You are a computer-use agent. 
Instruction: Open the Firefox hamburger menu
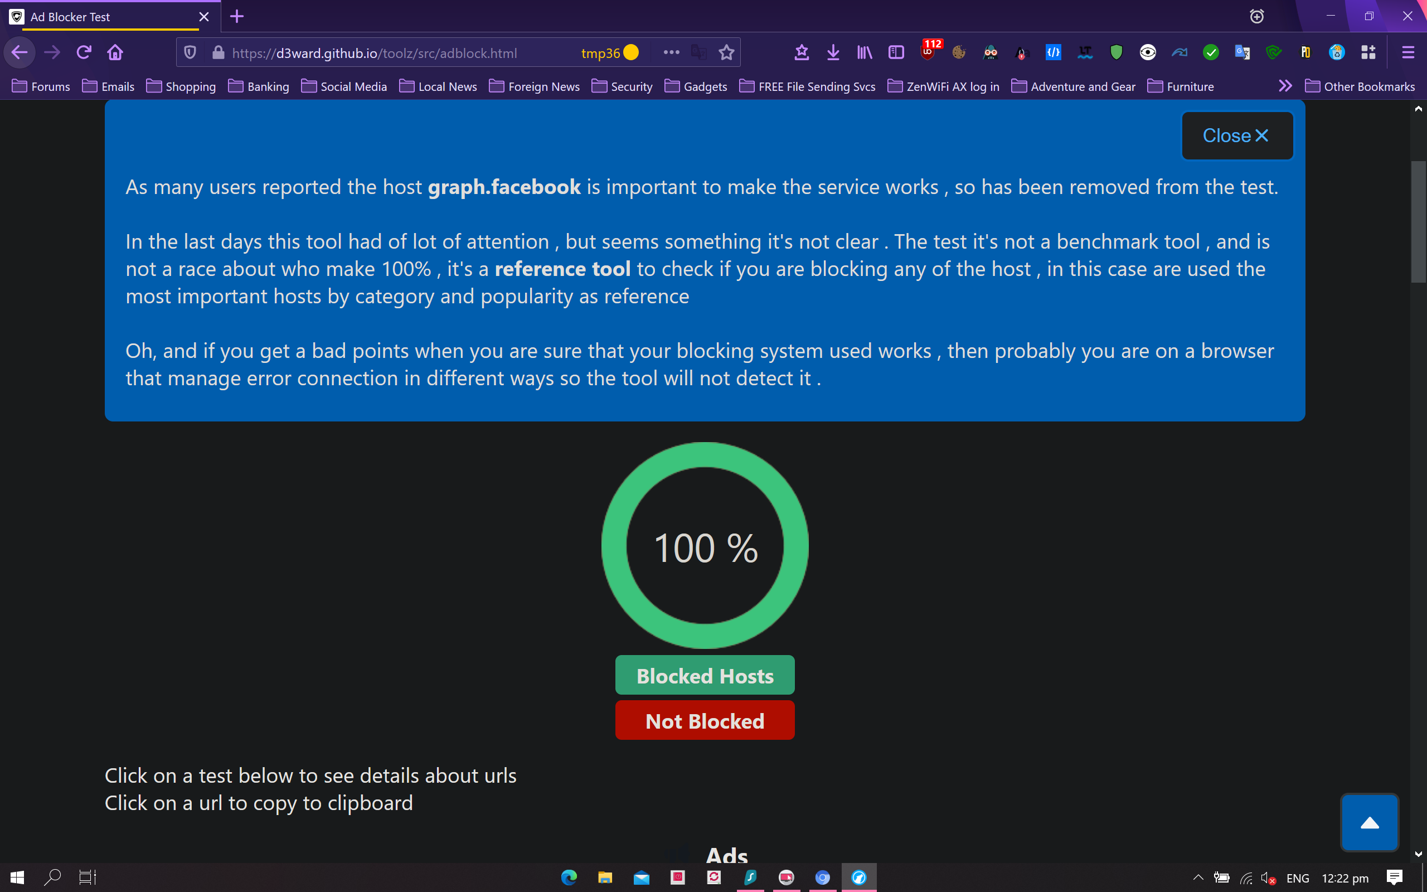pos(1408,52)
